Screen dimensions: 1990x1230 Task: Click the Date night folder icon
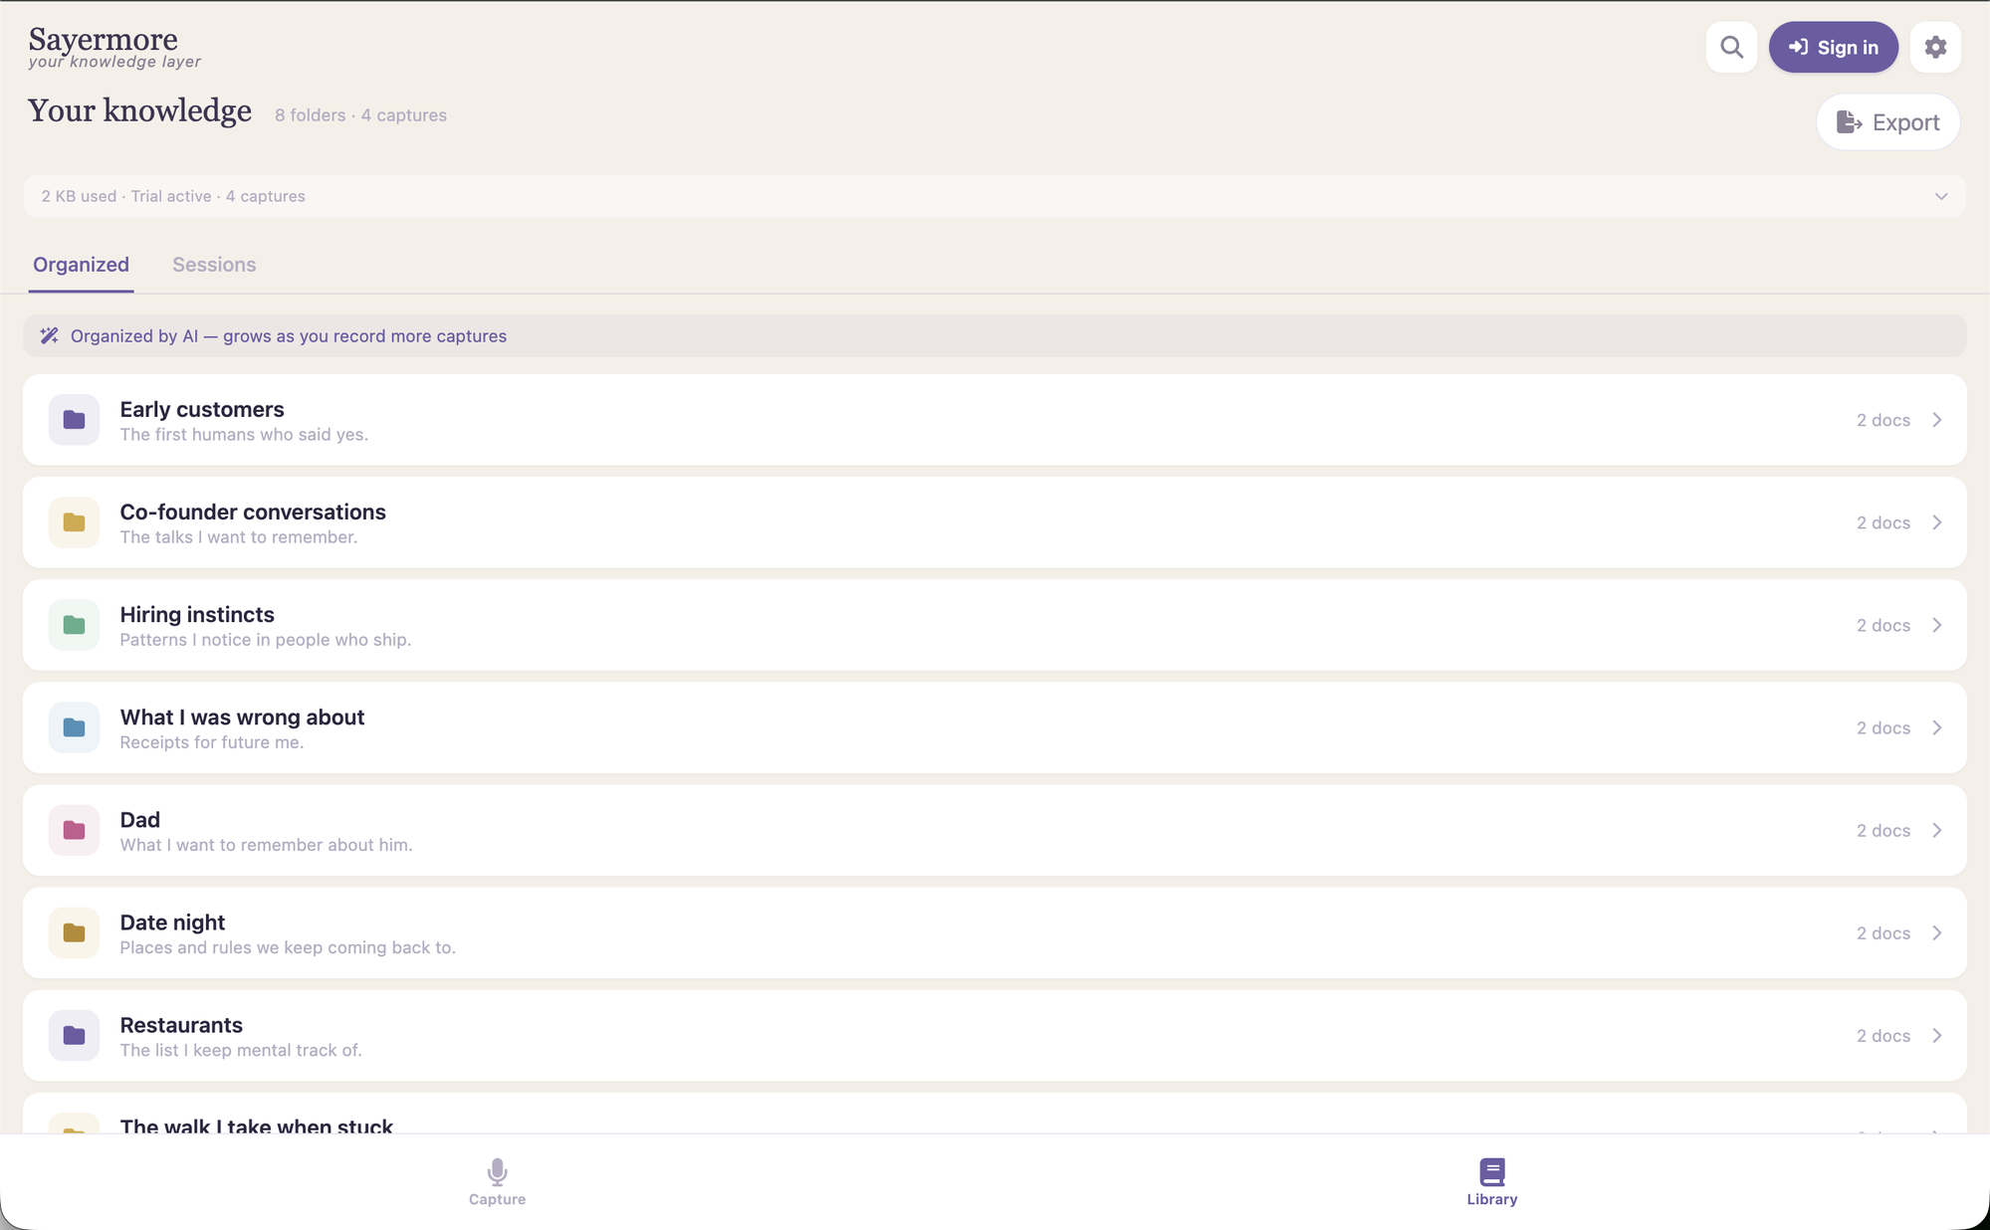[x=74, y=932]
